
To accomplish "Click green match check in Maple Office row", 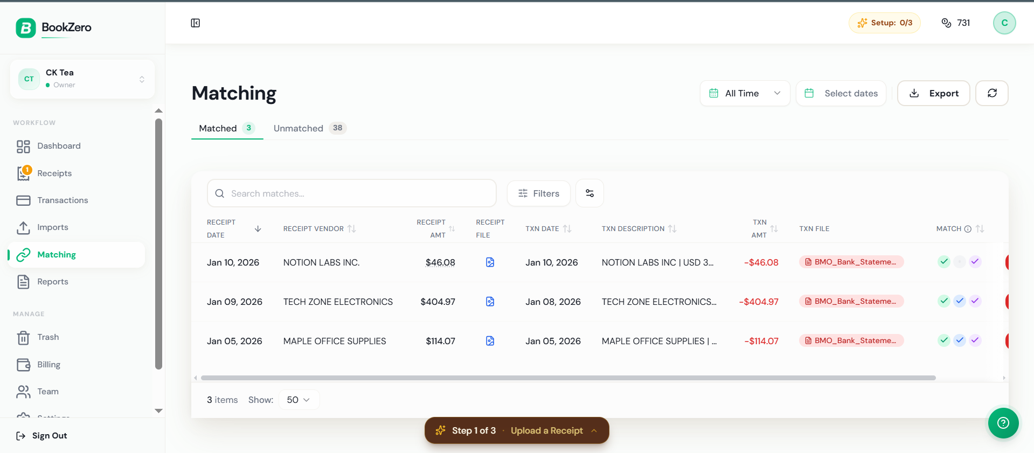I will coord(943,340).
